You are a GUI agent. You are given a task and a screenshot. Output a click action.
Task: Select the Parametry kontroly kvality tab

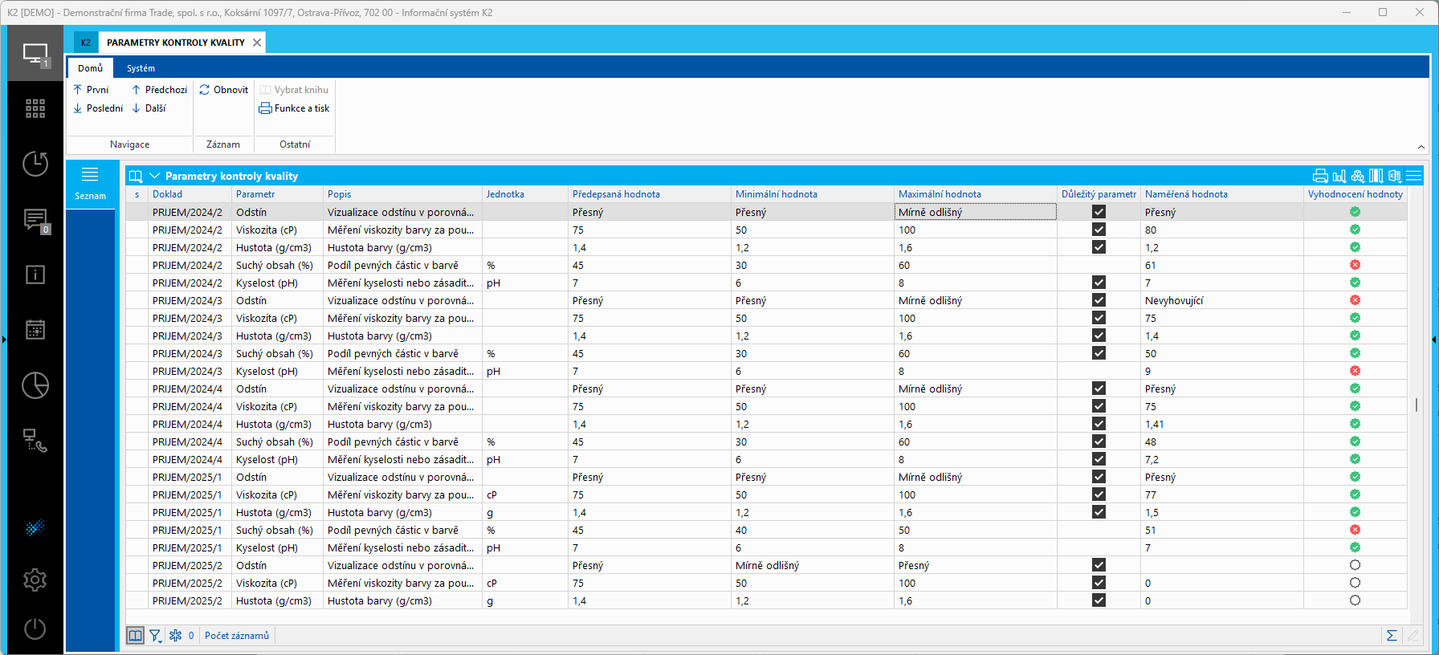coord(176,43)
